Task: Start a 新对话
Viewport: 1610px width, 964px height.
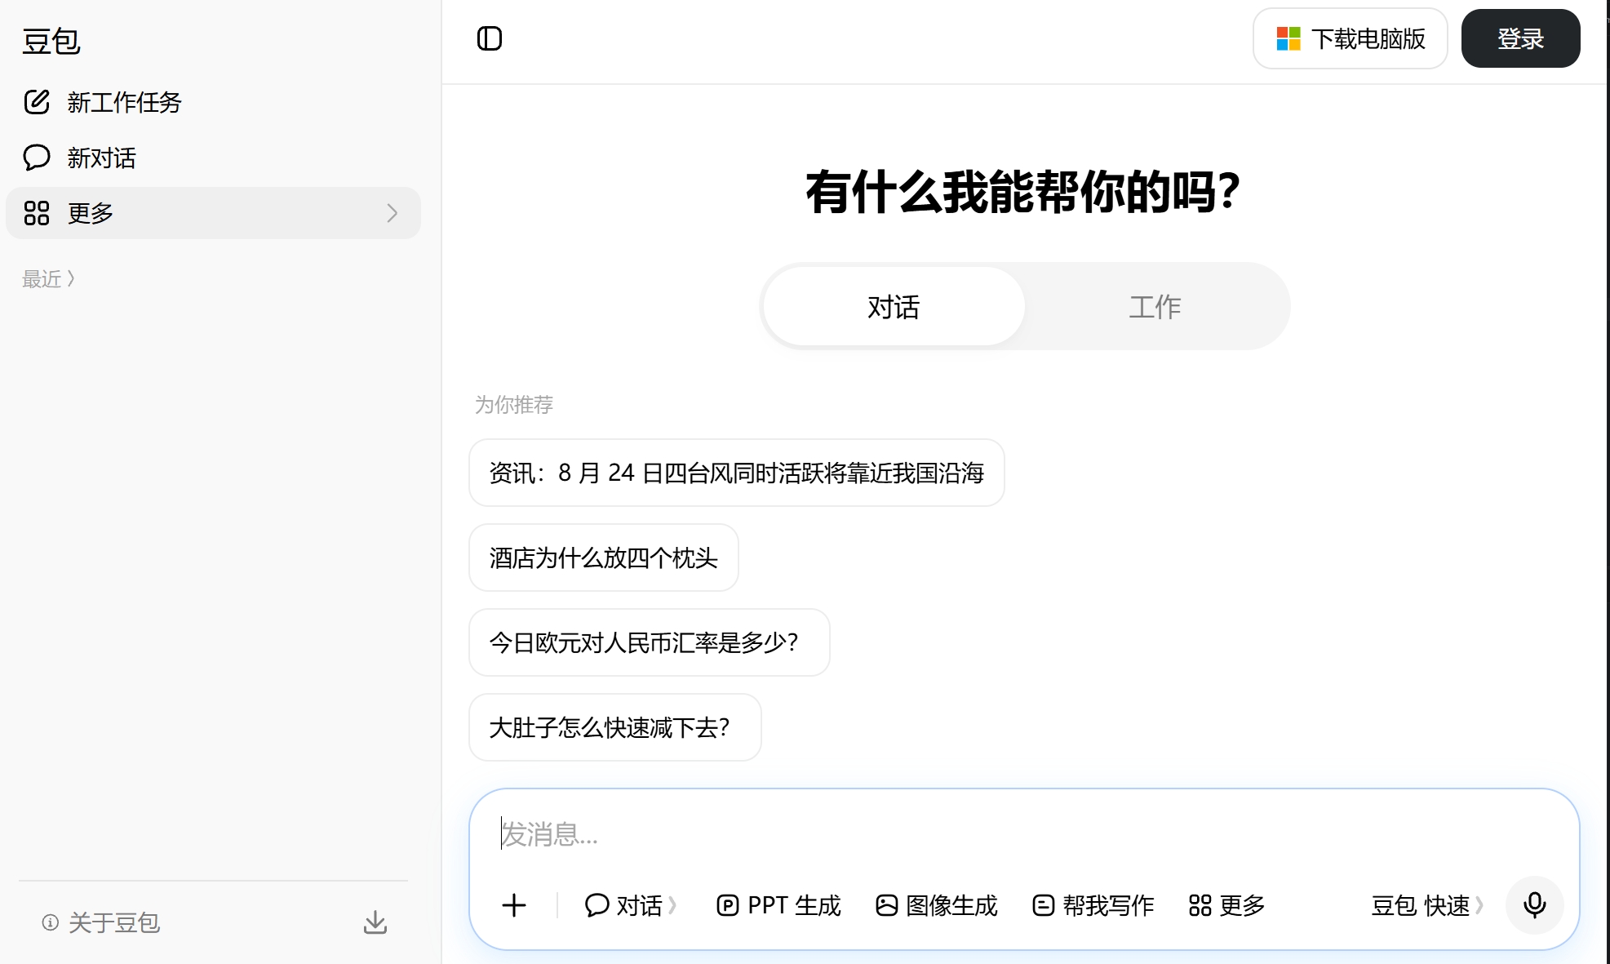Action: click(x=214, y=158)
